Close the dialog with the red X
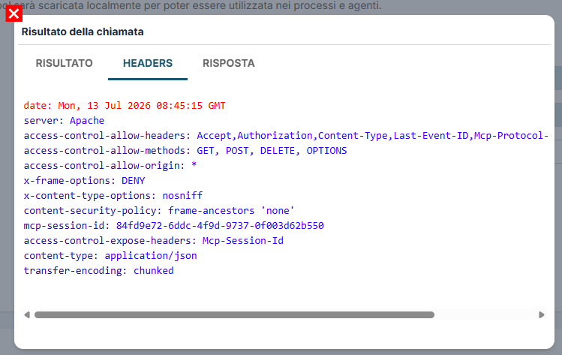Screen dimensions: 562x355 (x=14, y=14)
